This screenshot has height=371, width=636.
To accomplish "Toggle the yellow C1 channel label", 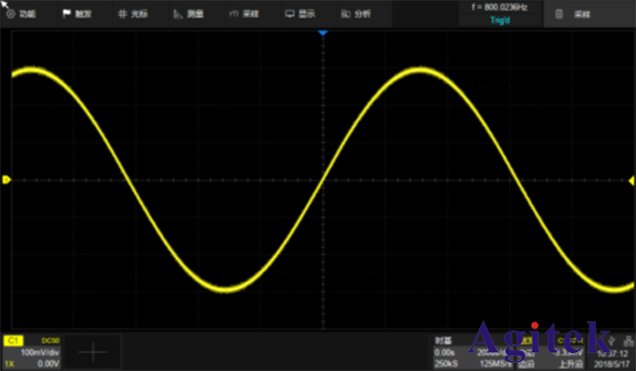I will (13, 340).
